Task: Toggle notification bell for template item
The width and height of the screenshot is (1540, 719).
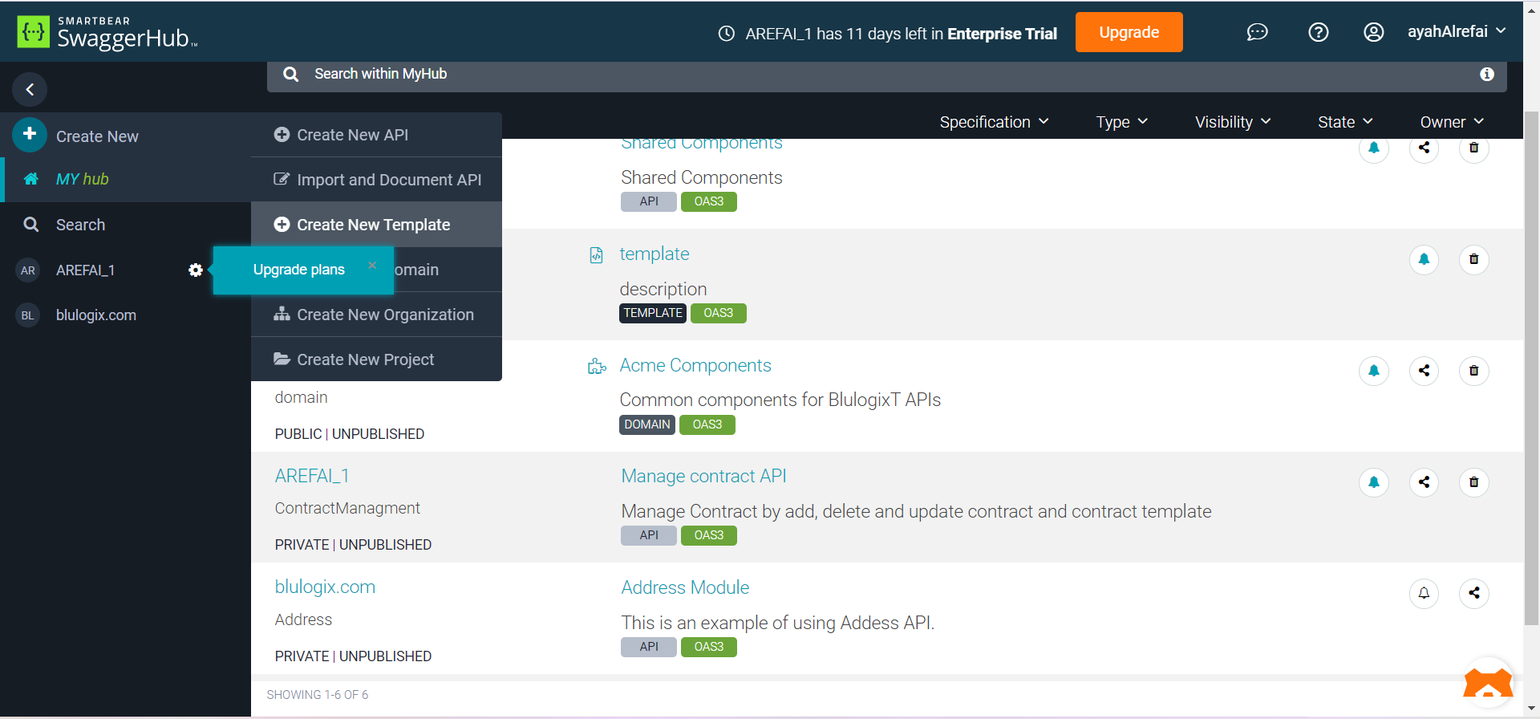Action: 1424,259
